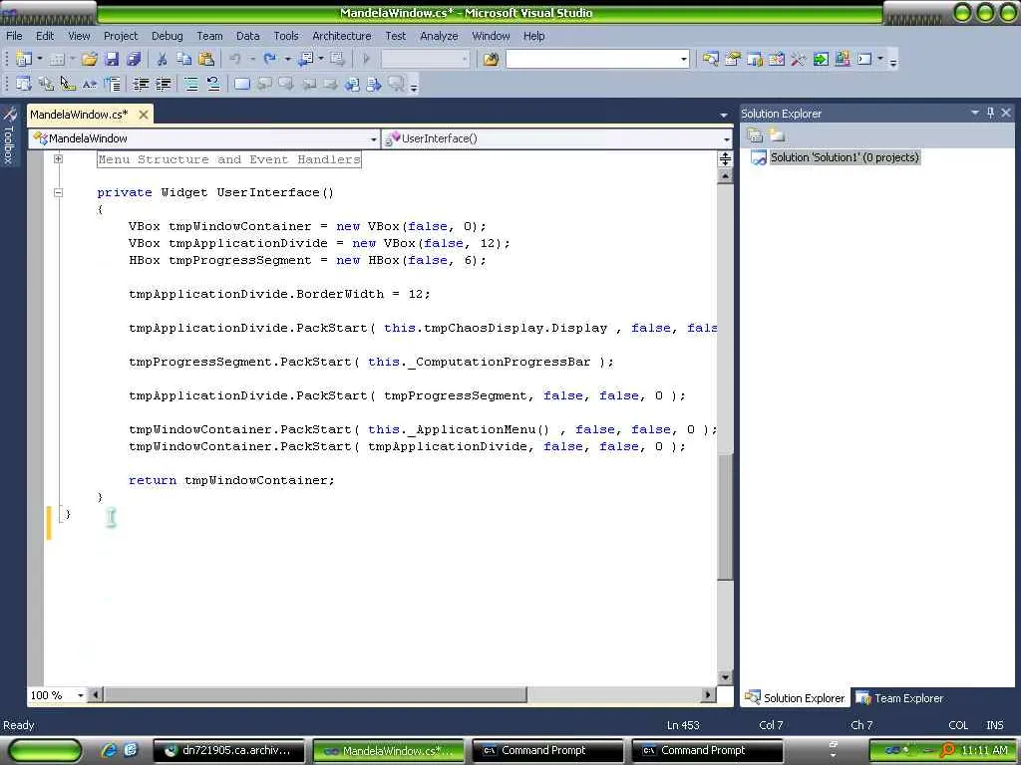The width and height of the screenshot is (1021, 765).
Task: Select the Solution Explorer bottom tab
Action: coord(795,698)
